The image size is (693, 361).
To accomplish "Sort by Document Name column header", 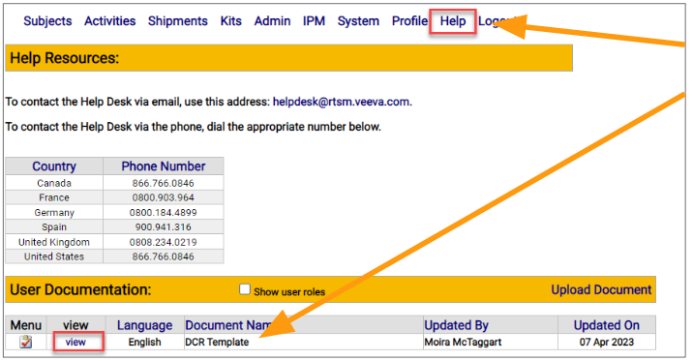I will (228, 325).
